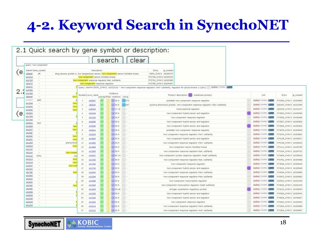Open dark blue link icon in row 12

coord(271,147)
